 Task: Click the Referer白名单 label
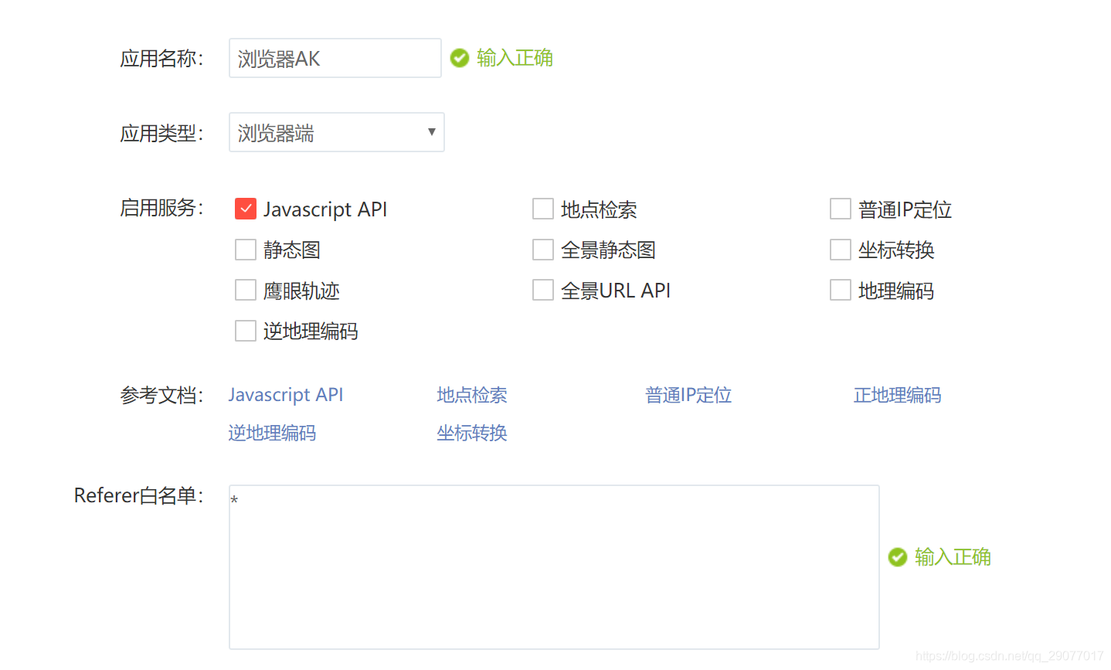click(139, 495)
